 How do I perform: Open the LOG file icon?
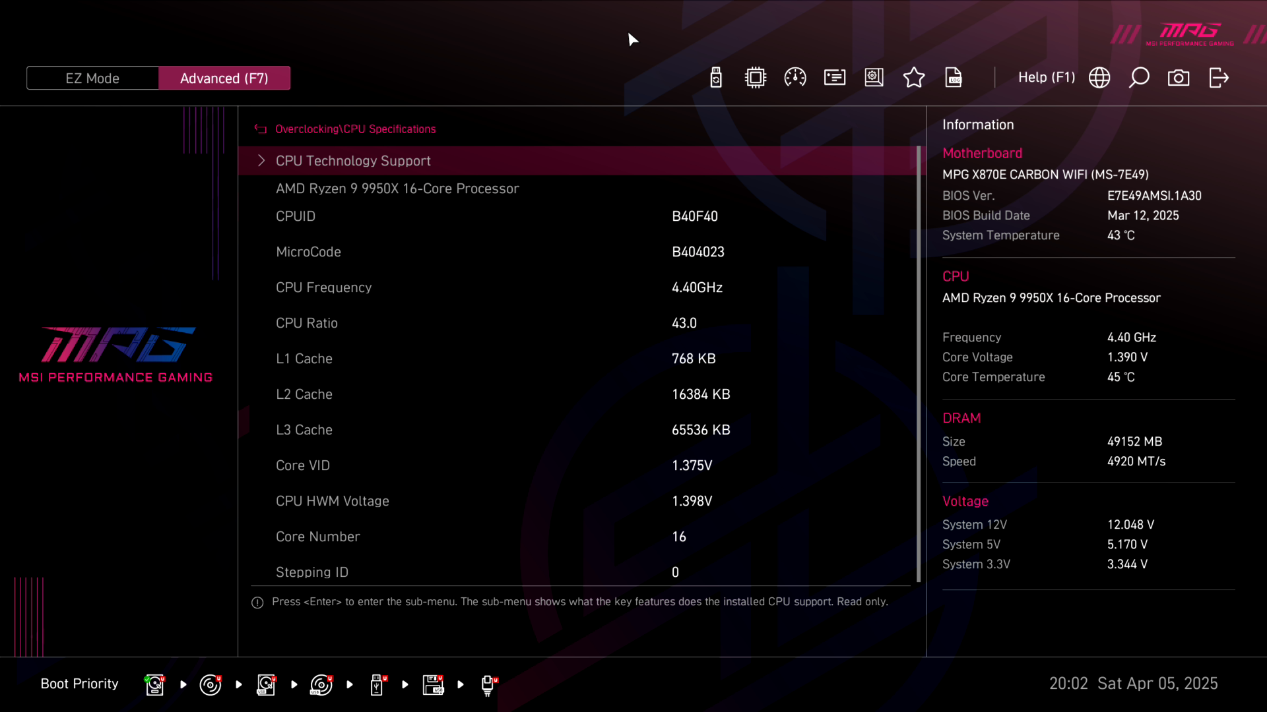[x=954, y=78]
